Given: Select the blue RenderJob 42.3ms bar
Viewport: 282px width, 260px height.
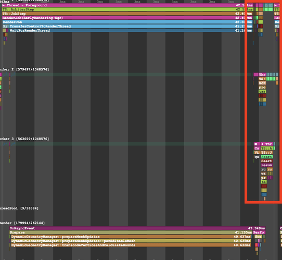Looking at the screenshot, I should coord(127,22).
